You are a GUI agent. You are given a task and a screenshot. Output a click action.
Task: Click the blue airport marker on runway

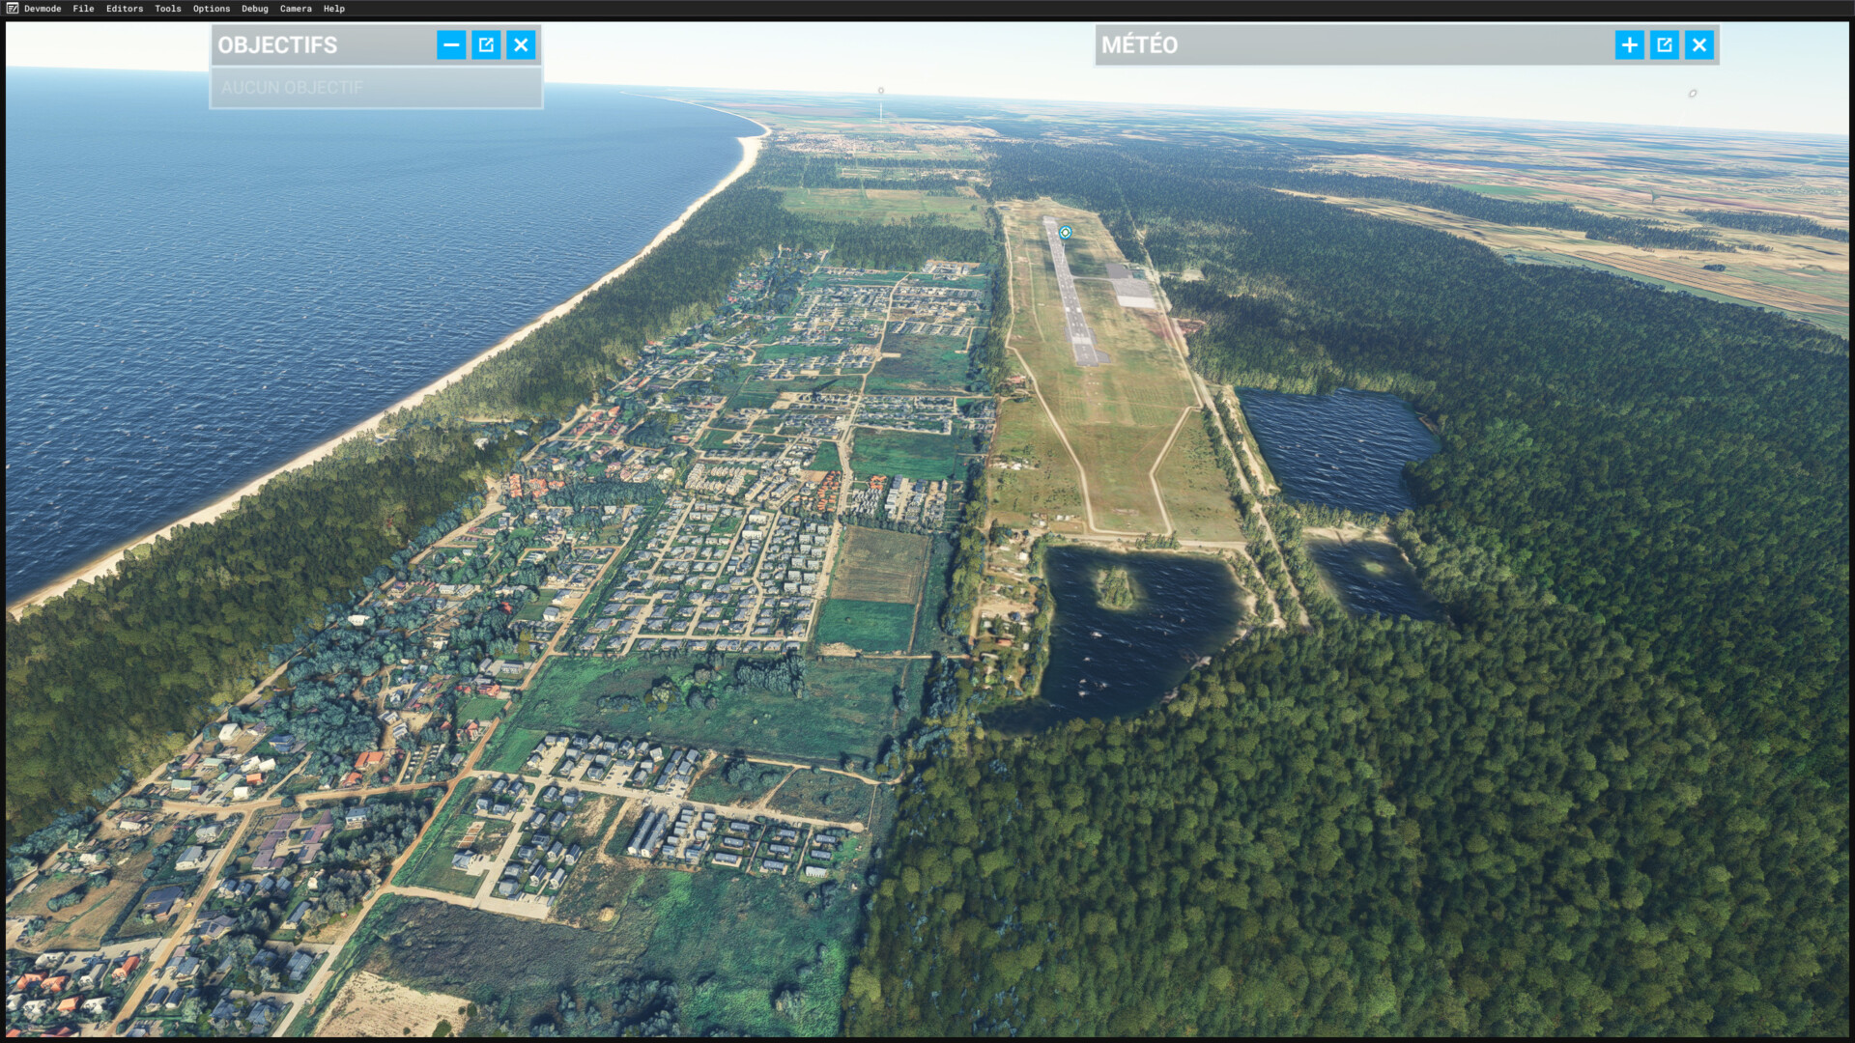[1065, 232]
